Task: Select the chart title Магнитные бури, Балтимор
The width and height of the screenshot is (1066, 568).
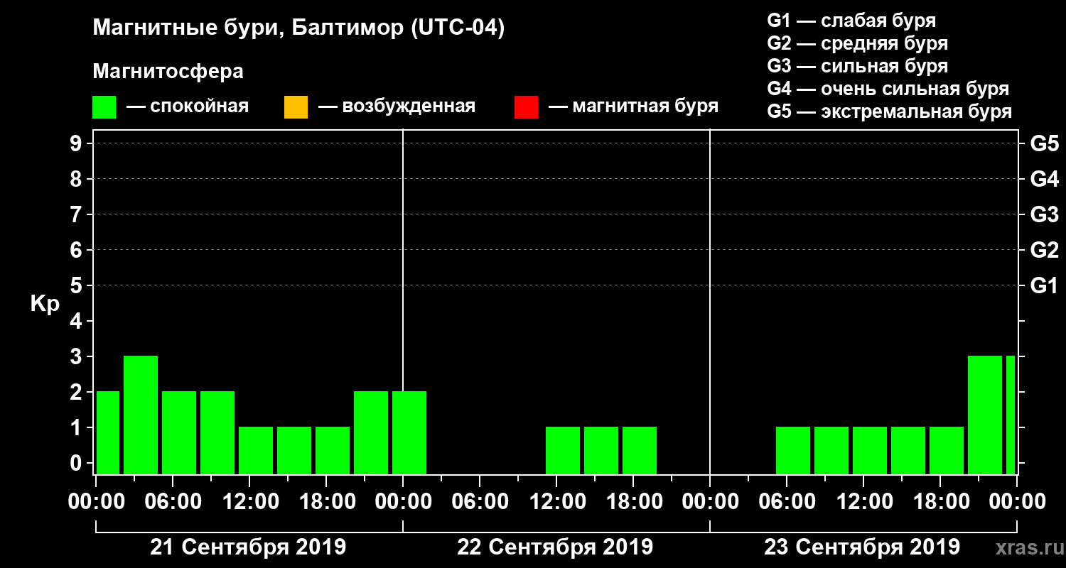Action: coord(298,29)
